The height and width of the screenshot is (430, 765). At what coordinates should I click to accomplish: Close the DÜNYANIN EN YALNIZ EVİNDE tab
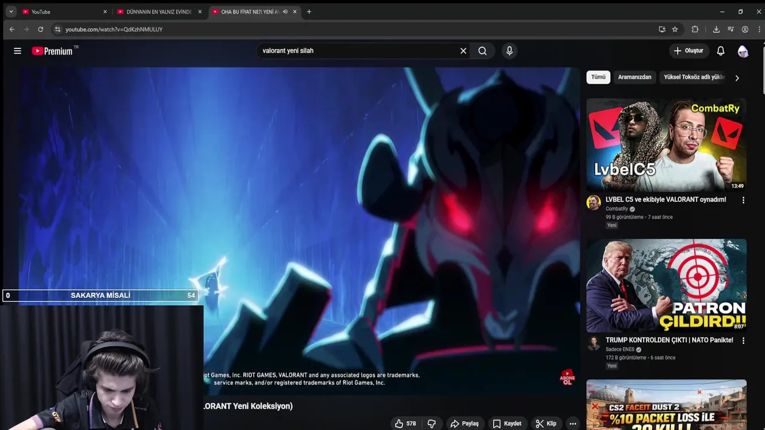coord(200,11)
